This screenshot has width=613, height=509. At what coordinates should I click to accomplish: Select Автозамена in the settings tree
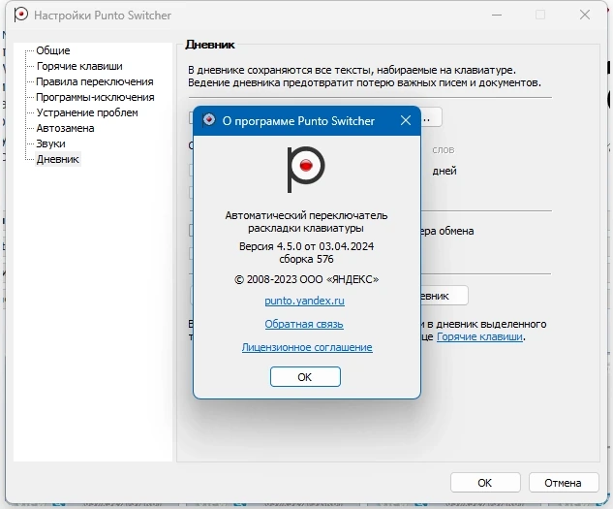65,128
